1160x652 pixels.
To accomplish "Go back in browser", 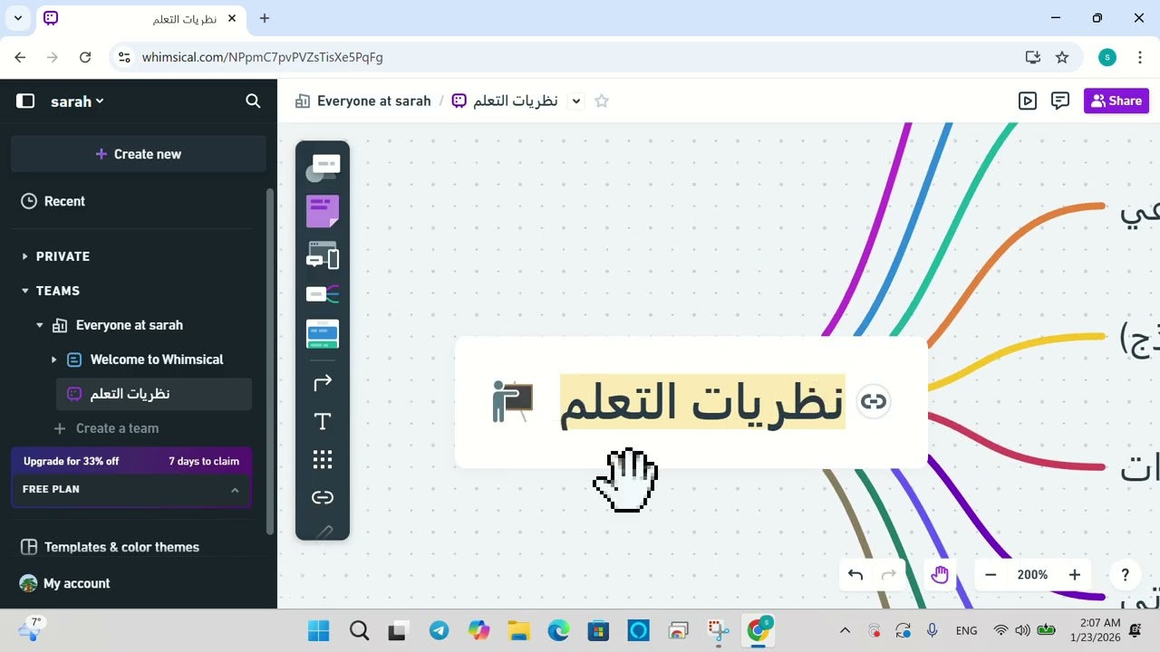I will tap(21, 57).
